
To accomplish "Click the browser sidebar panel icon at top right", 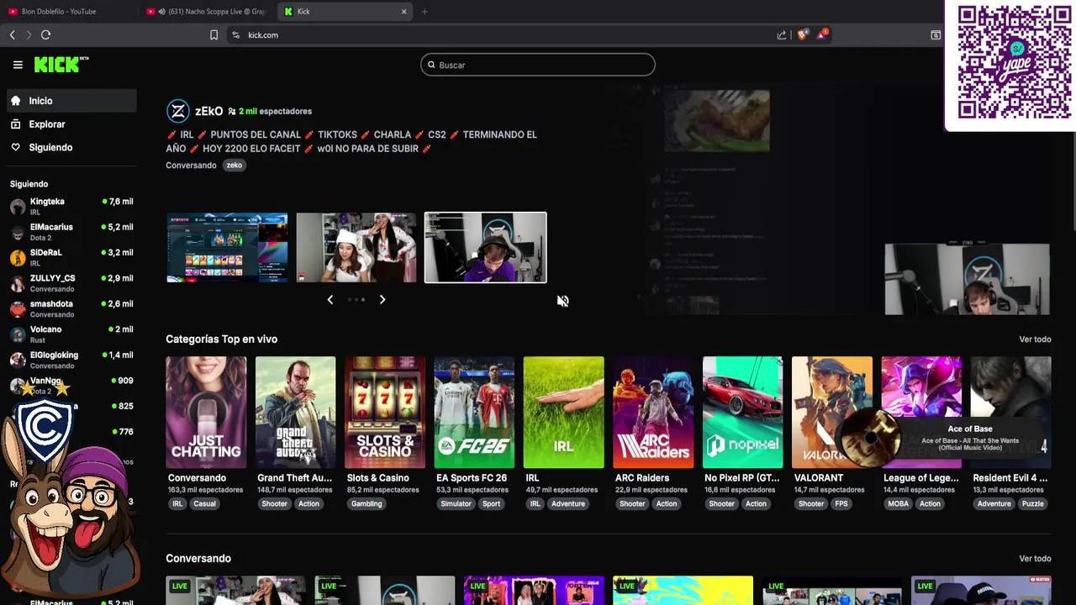I will point(935,34).
